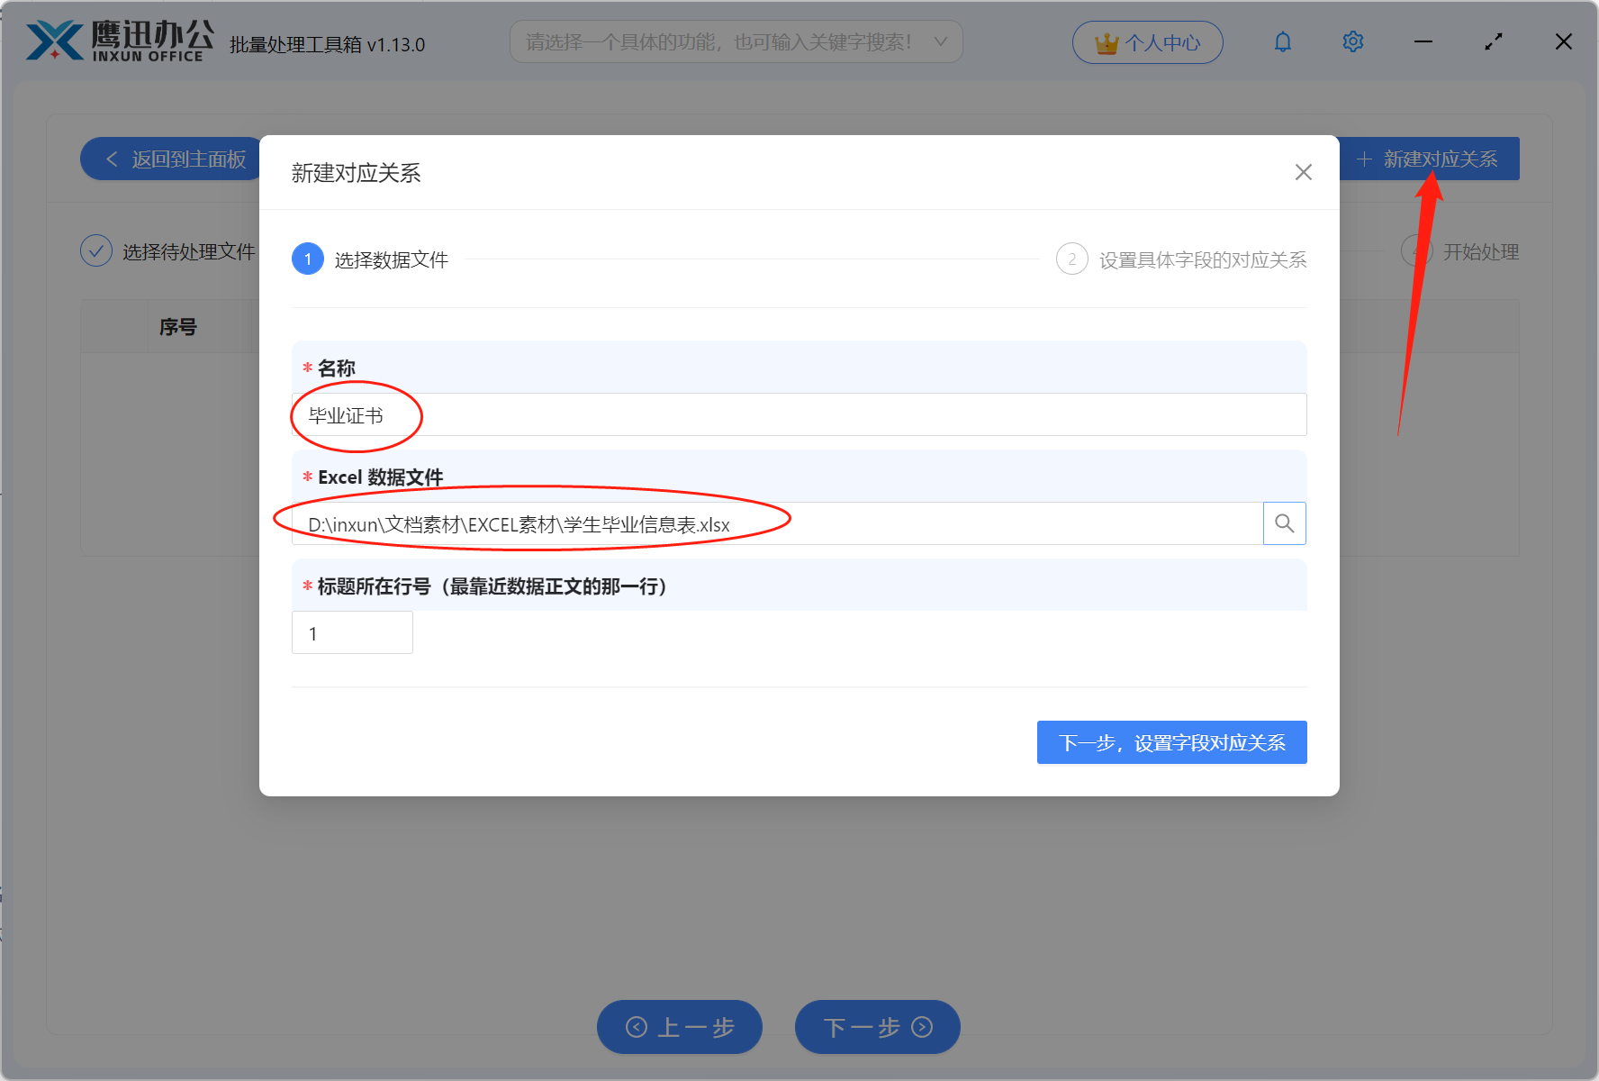The width and height of the screenshot is (1599, 1081).
Task: Click 新建对应关系 at top right
Action: coord(1430,159)
